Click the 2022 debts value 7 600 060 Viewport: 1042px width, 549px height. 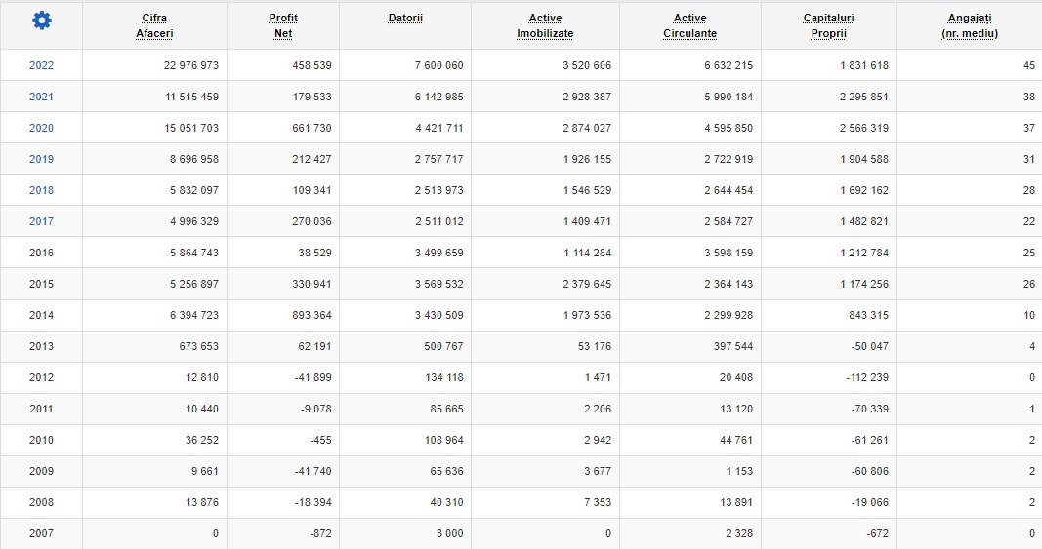[438, 65]
